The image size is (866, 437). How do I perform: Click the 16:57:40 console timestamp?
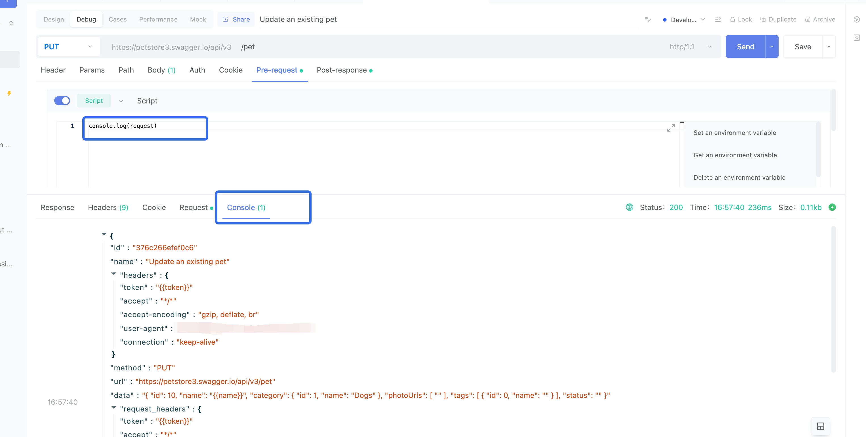(x=62, y=402)
